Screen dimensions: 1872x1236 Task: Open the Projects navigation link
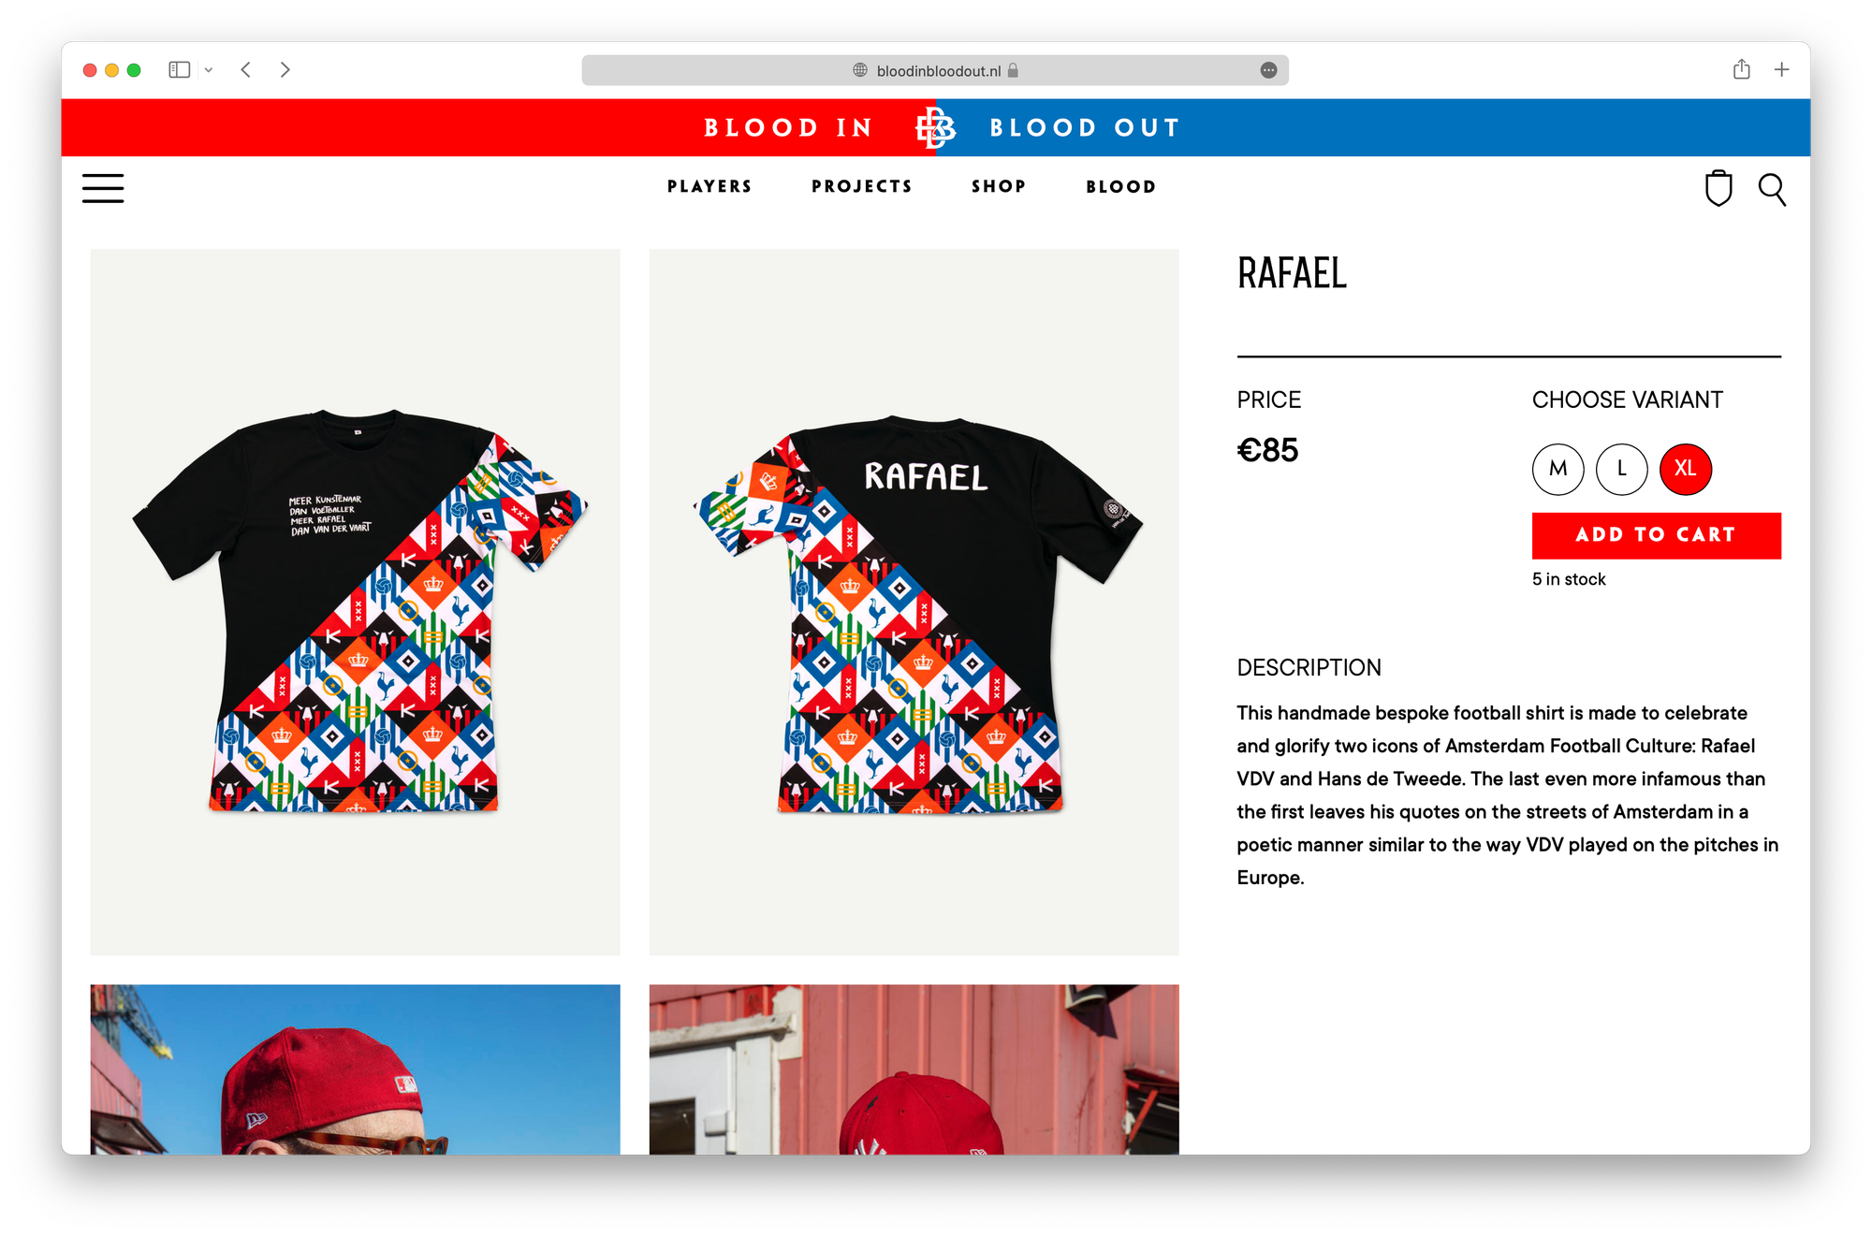point(862,186)
